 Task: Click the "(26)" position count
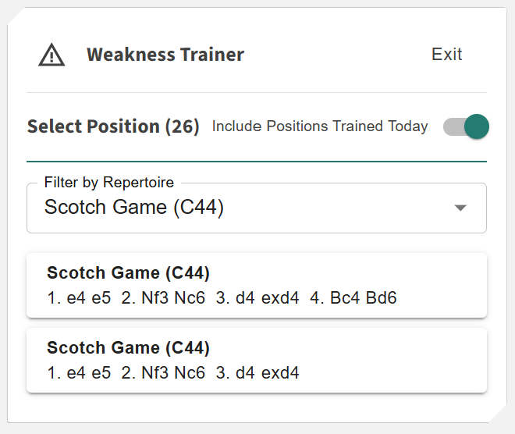182,126
